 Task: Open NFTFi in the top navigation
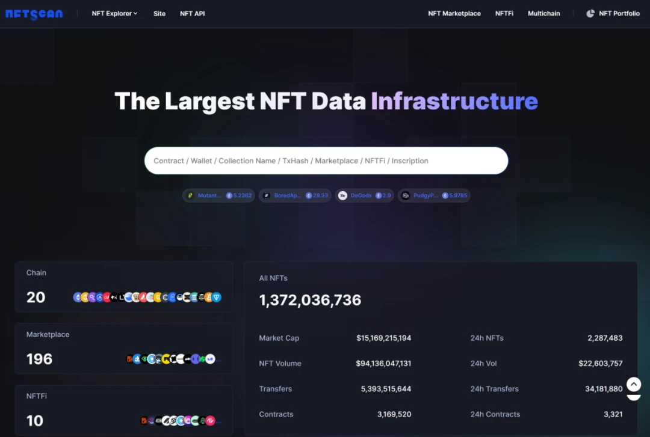(x=504, y=13)
